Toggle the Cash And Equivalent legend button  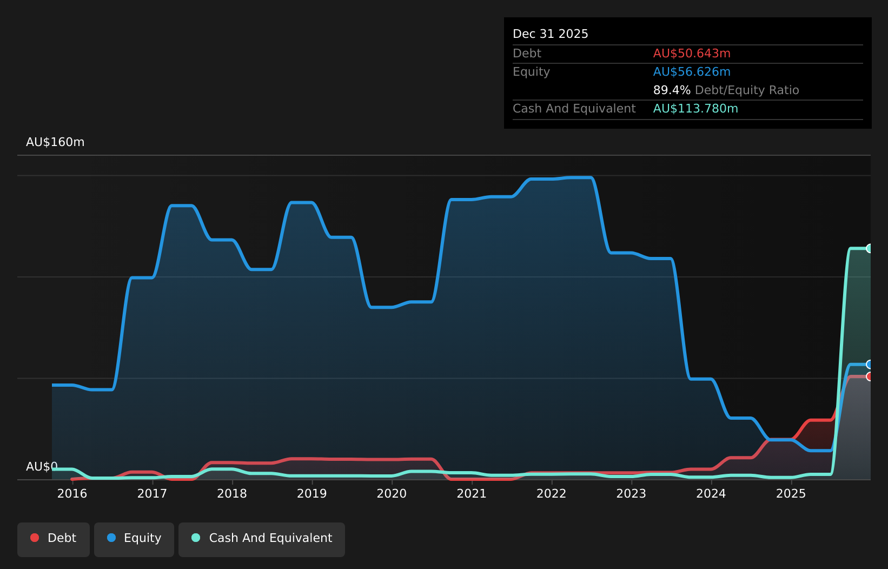click(262, 539)
